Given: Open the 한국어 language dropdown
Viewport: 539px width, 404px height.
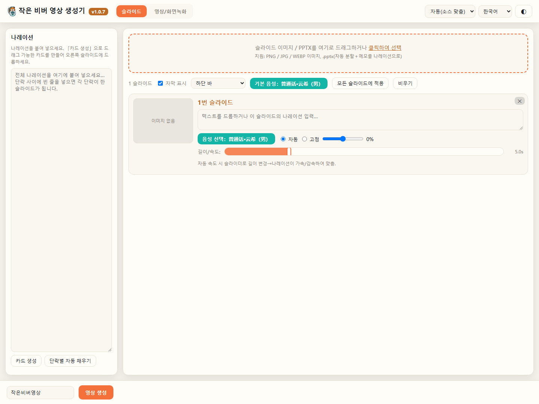Looking at the screenshot, I should (495, 12).
